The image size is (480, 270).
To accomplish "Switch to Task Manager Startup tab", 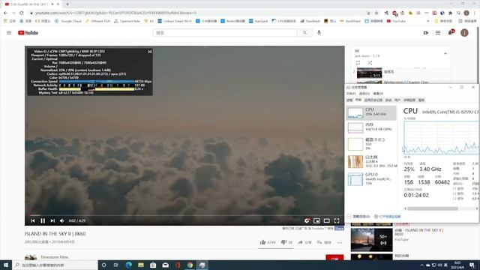I will coord(388,100).
